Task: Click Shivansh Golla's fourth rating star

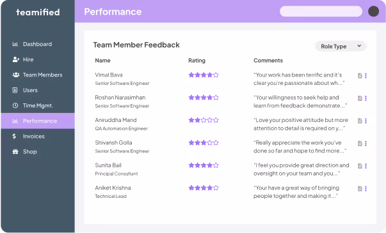Action: tap(210, 142)
